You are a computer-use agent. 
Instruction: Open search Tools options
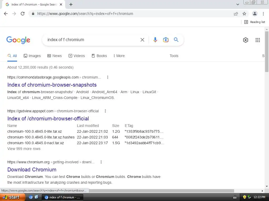point(174,56)
